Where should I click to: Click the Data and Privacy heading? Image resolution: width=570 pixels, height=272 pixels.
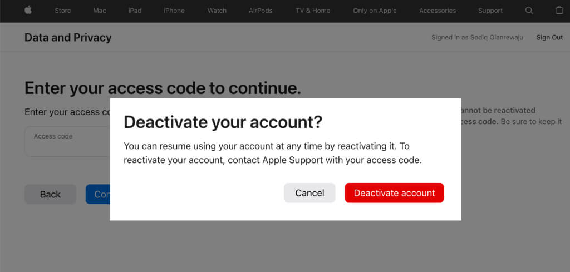68,37
